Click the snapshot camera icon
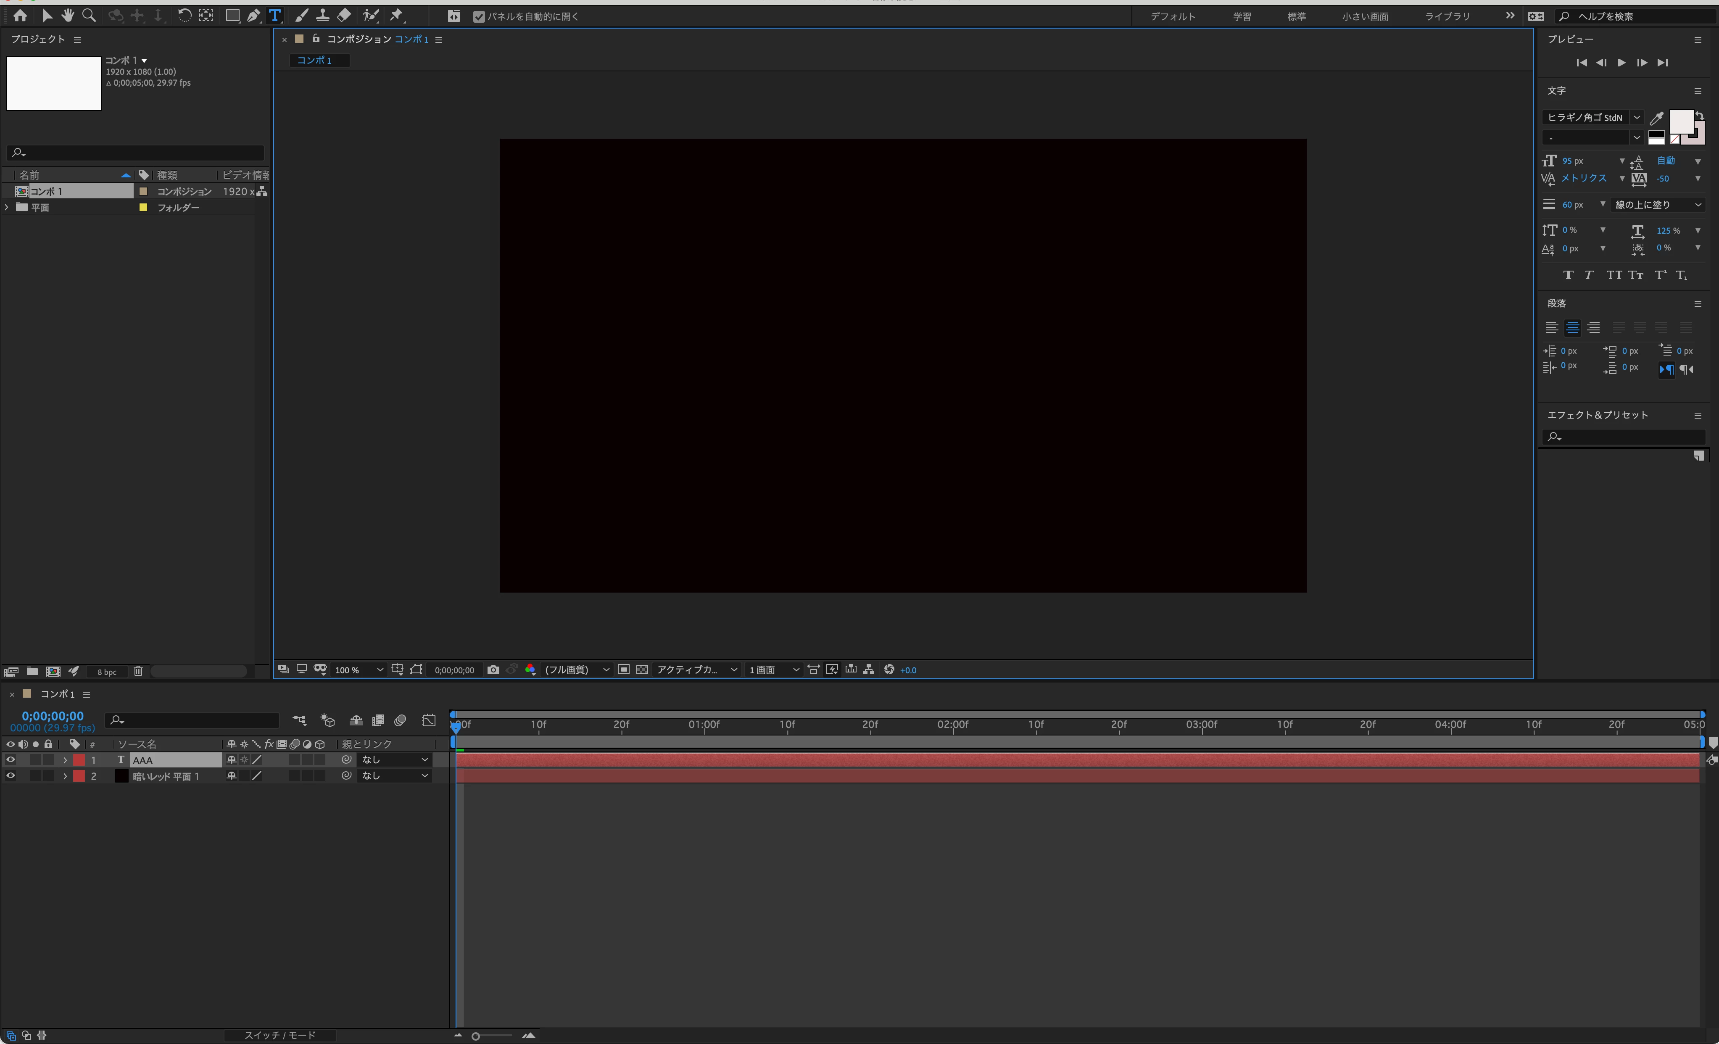 tap(493, 669)
